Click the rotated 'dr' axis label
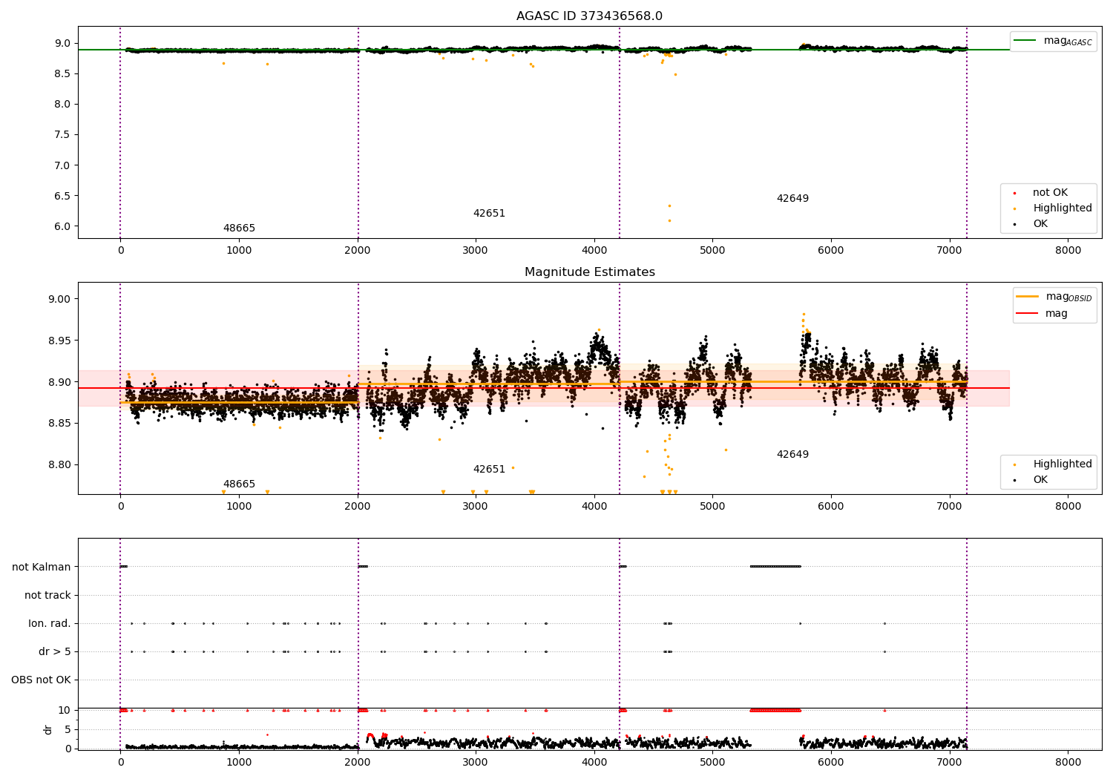 point(48,729)
